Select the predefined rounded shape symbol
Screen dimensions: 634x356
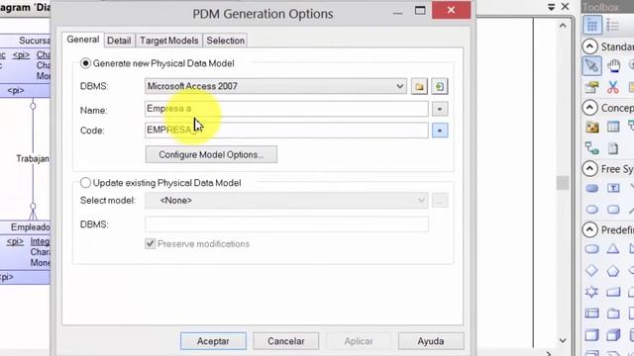coord(592,249)
